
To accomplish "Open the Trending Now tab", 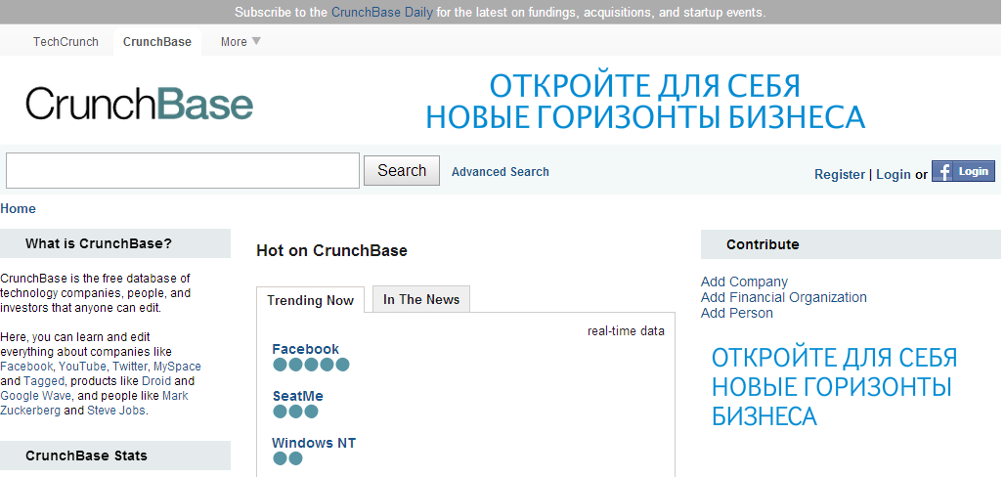I will 310,300.
